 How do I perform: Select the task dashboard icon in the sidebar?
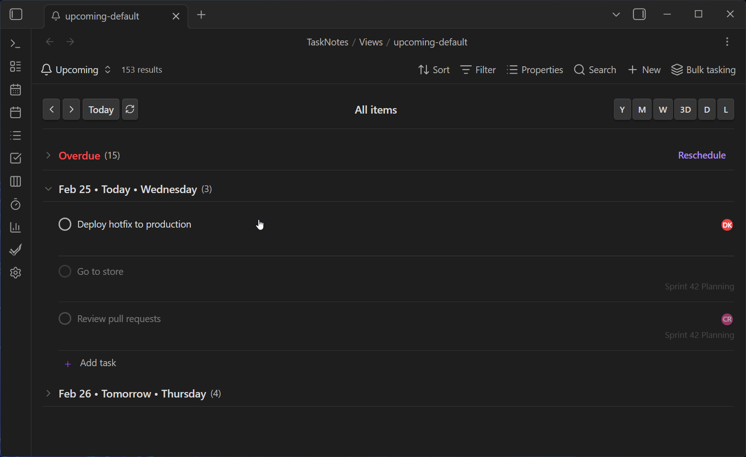tap(15, 66)
